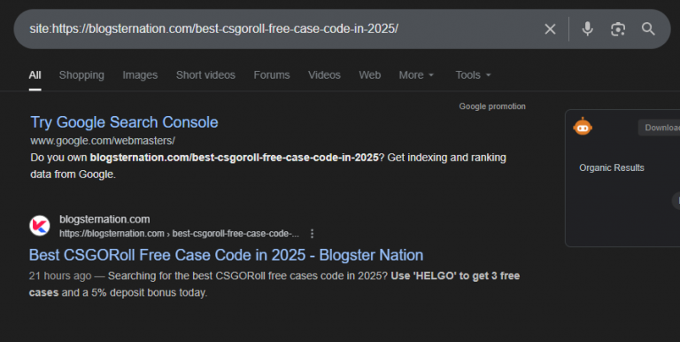Open Try Google Search Console link
The image size is (680, 342).
pos(124,122)
